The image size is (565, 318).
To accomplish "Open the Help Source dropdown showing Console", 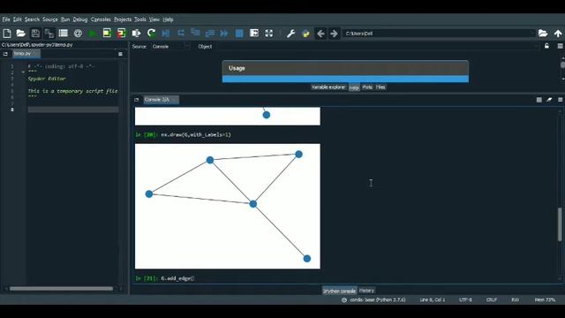I will (170, 47).
